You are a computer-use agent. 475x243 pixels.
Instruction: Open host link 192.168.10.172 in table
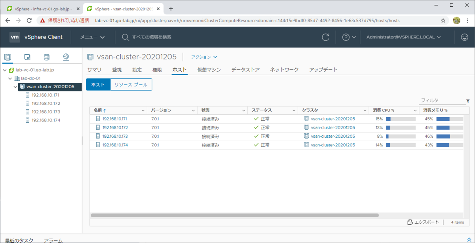pos(115,127)
